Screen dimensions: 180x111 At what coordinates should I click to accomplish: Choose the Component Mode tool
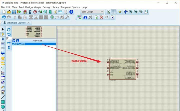pos(3,34)
